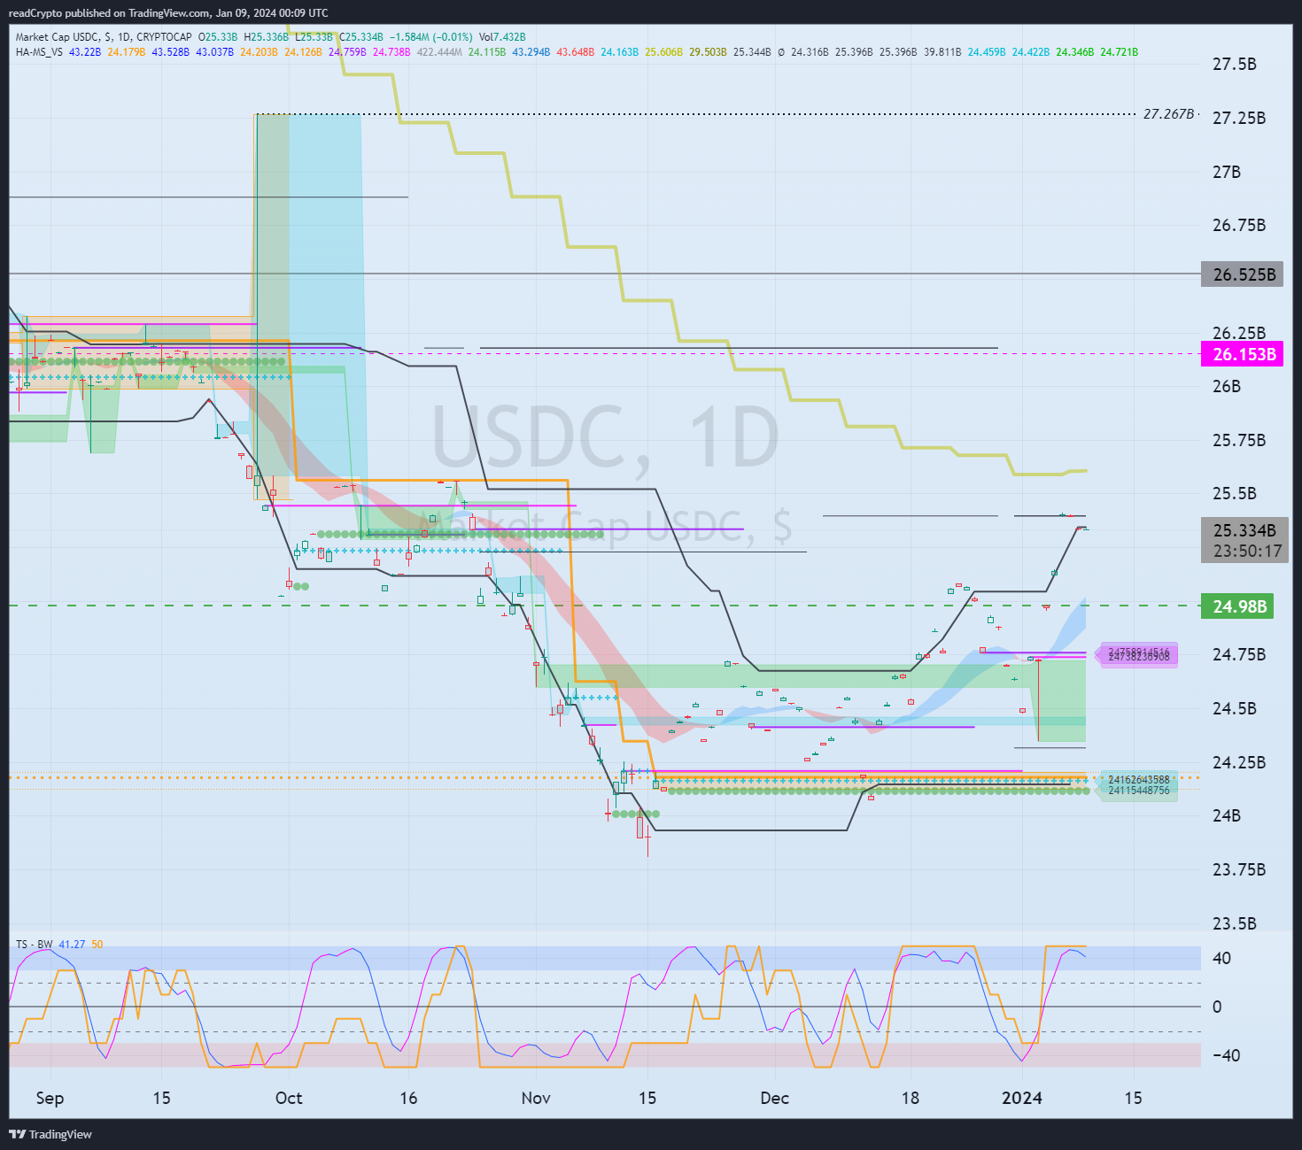Click the 16 date label on time axis
The image size is (1302, 1150).
pyautogui.click(x=408, y=1098)
